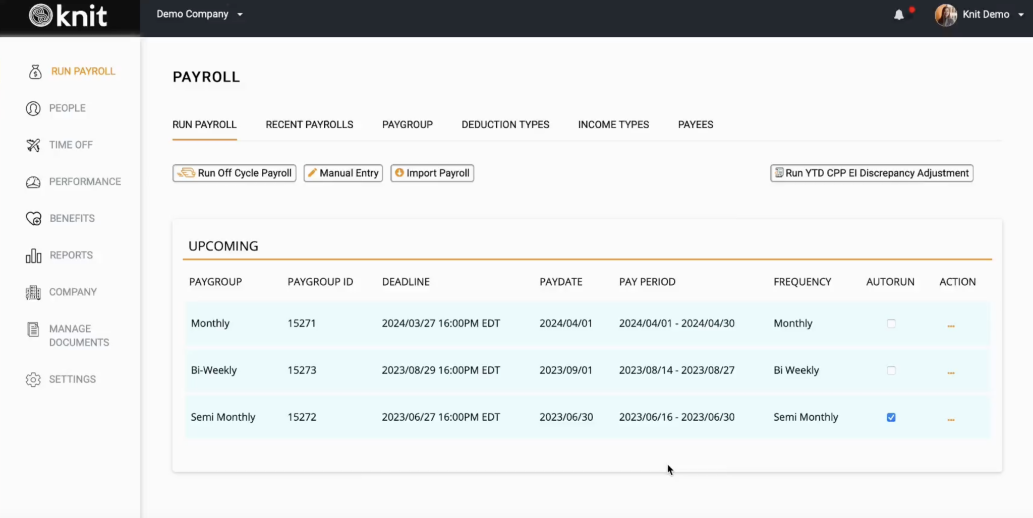Click the Run Off Cycle Payroll button
This screenshot has width=1033, height=518.
(x=234, y=173)
